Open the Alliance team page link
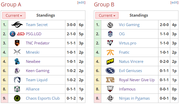Viewport: 180px width, 105px height. pos(33,89)
